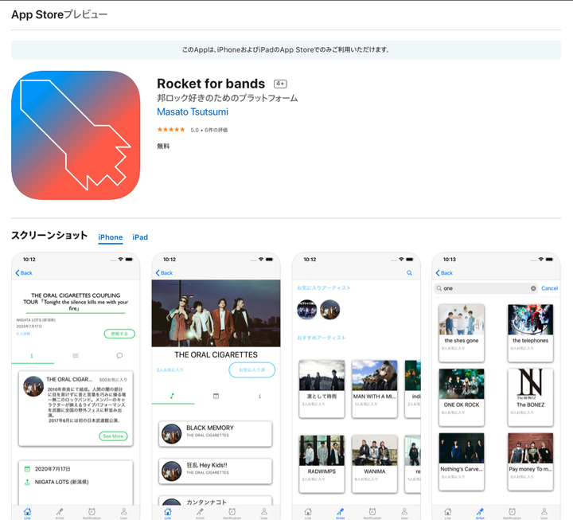Screen dimensions: 573x520
Task: Tap User profile icon in second screenshot
Action: point(264,513)
